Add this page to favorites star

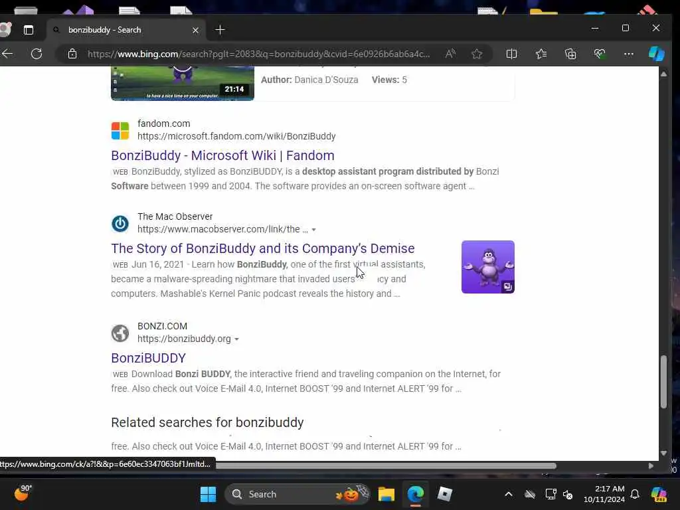(477, 54)
